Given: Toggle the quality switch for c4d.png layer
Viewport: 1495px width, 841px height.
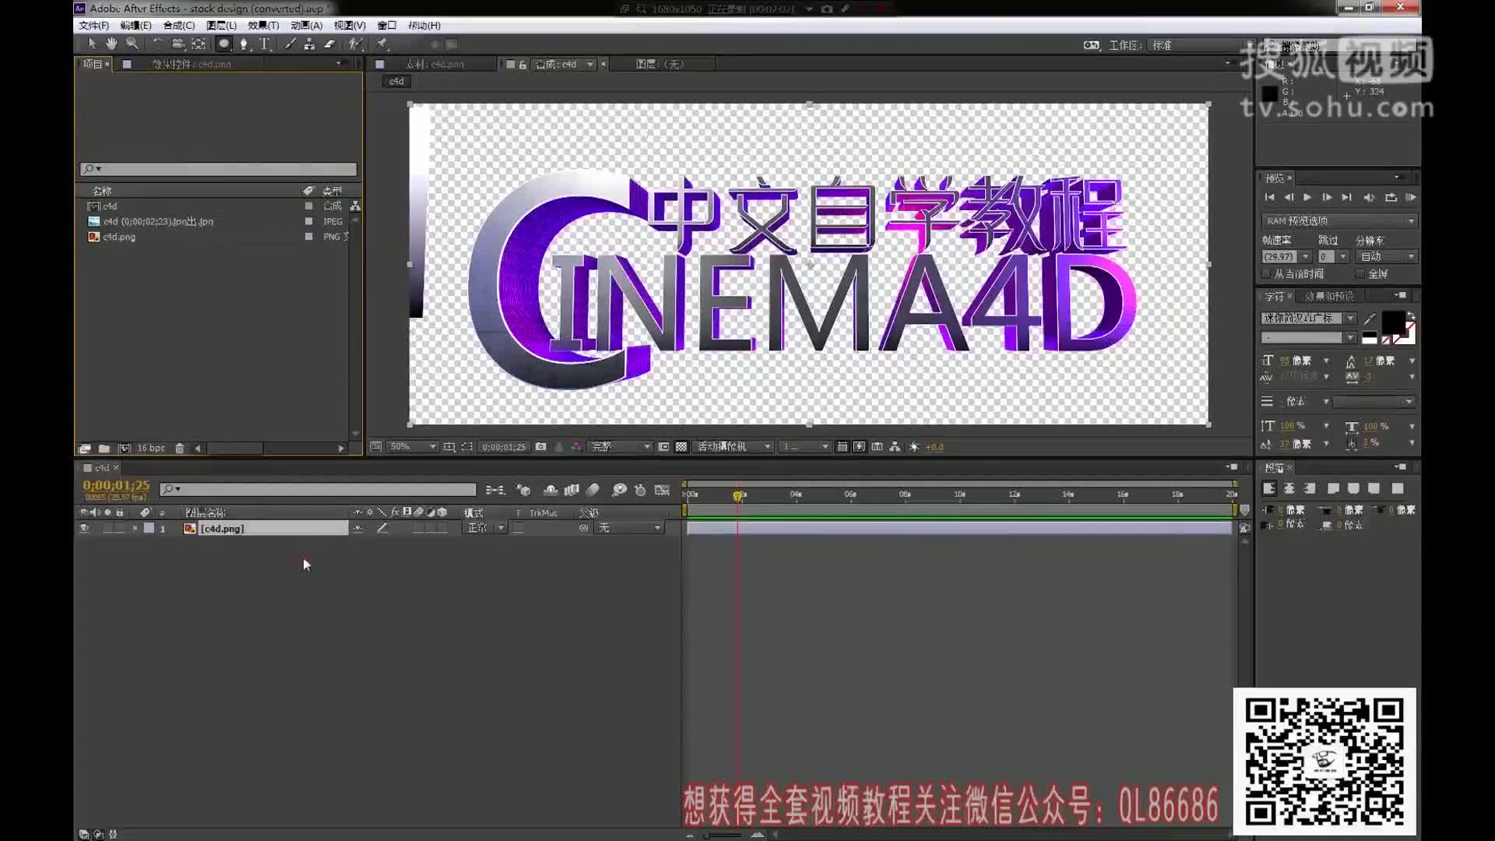Looking at the screenshot, I should click(x=382, y=528).
